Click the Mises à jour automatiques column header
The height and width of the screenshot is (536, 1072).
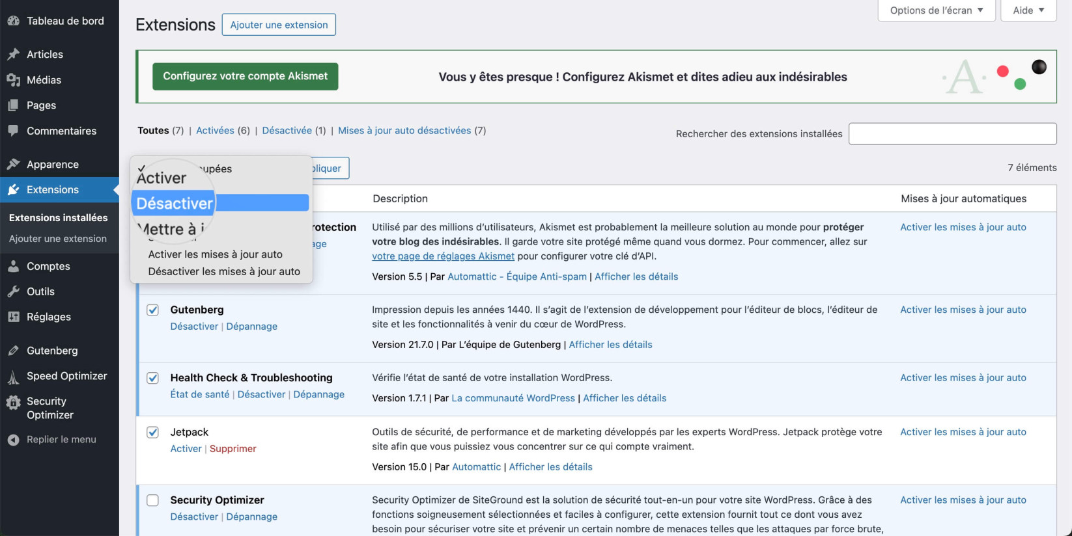(x=963, y=198)
